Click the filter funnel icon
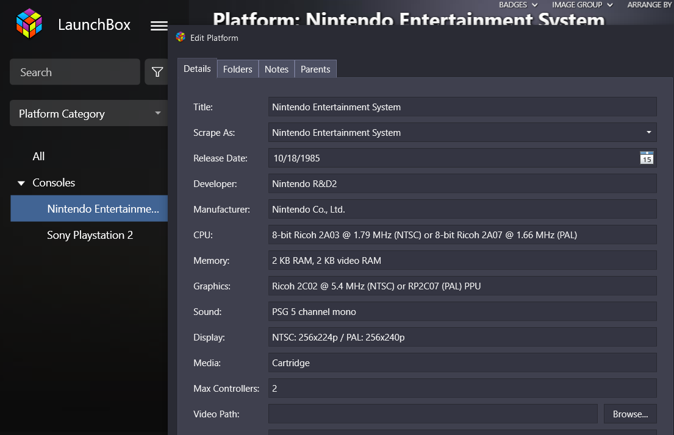Image resolution: width=674 pixels, height=435 pixels. coord(157,72)
